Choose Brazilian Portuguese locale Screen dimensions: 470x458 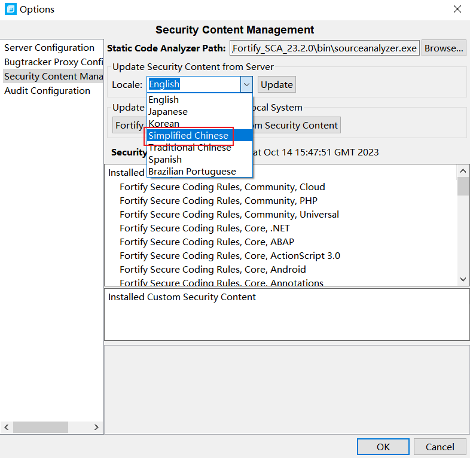coord(200,171)
